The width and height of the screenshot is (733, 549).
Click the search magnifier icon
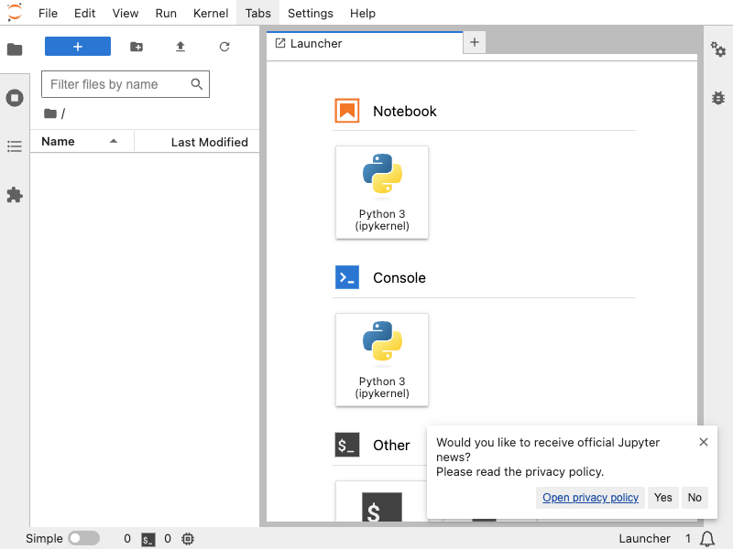pos(197,84)
